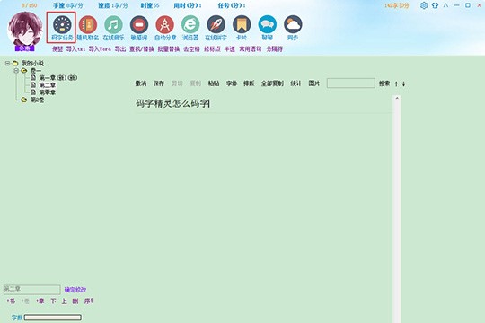Open the 聊聊 chat bubbles icon
Viewport: 485px width, 323px height.
click(268, 25)
